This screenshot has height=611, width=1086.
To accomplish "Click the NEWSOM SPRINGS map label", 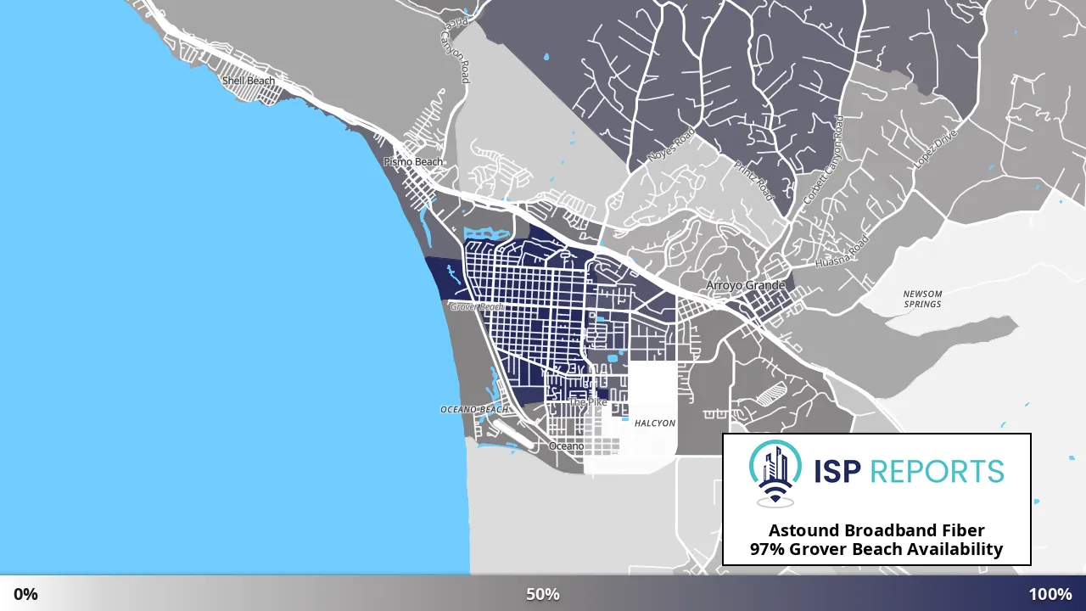I will 922,299.
